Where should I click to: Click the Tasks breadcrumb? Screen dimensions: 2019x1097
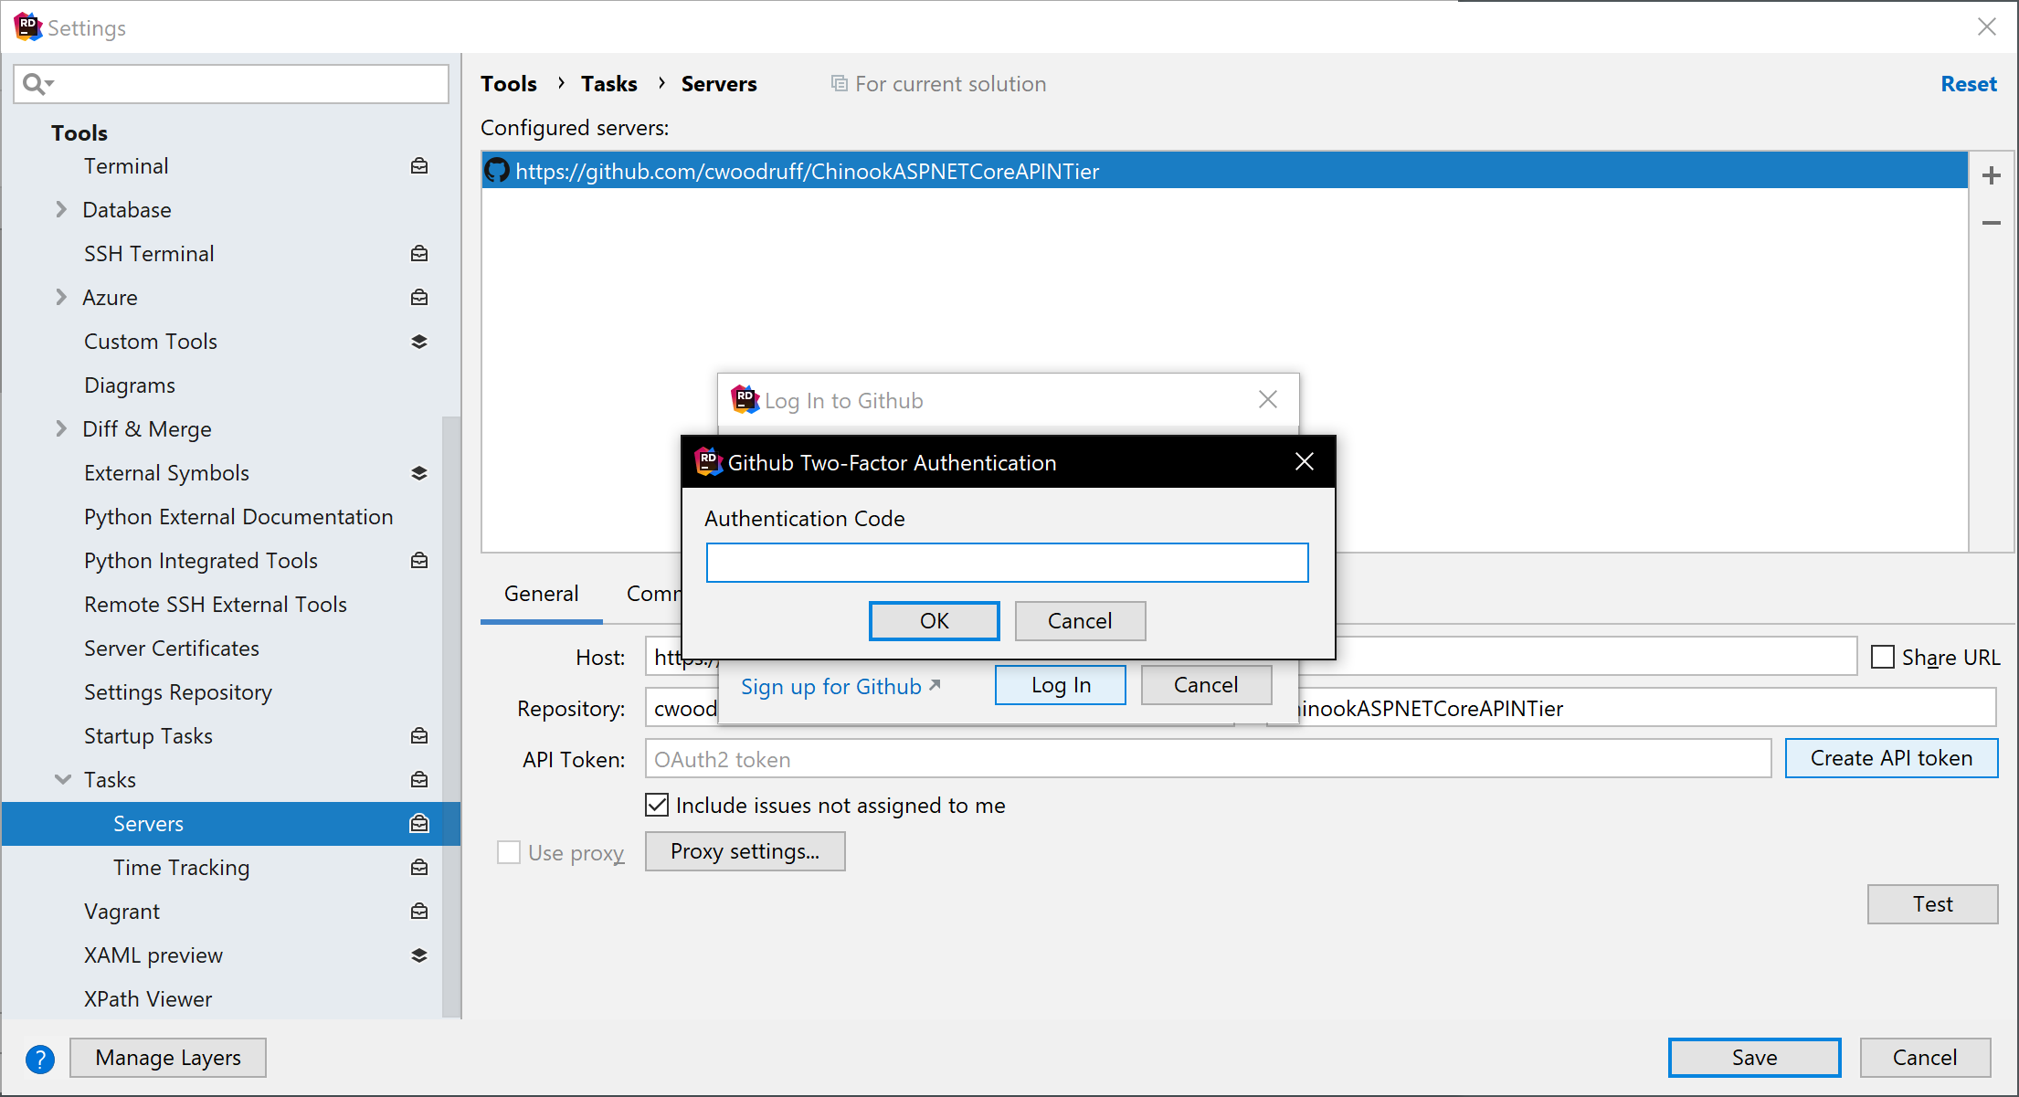pyautogui.click(x=609, y=84)
